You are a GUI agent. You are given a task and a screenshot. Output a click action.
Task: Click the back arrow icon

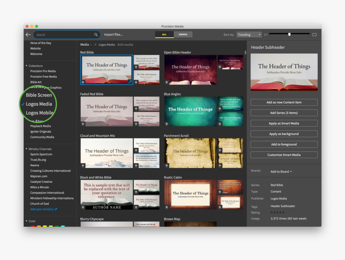point(28,35)
